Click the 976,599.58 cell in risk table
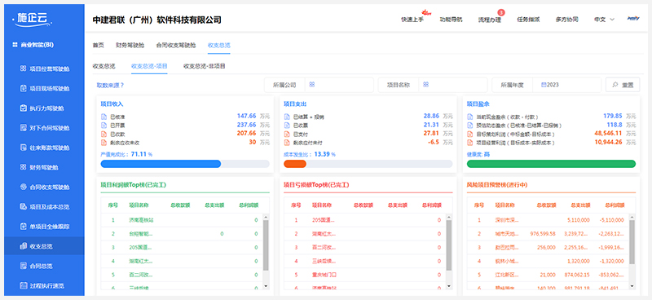Screen dimensions: 652x300 pyautogui.click(x=543, y=234)
